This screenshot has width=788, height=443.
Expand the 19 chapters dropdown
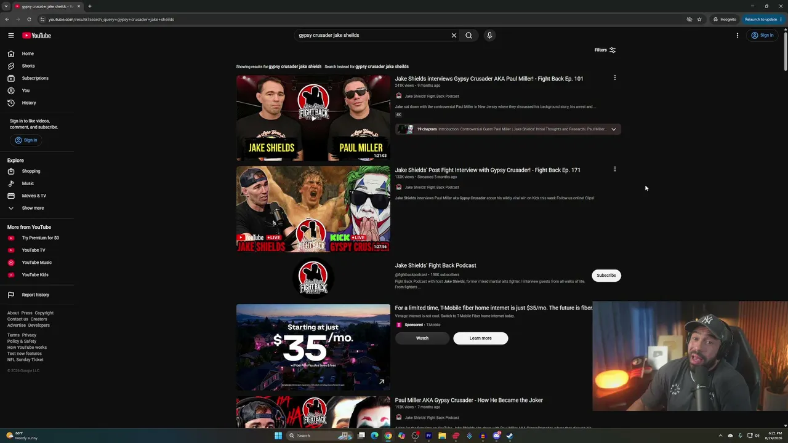pos(614,129)
